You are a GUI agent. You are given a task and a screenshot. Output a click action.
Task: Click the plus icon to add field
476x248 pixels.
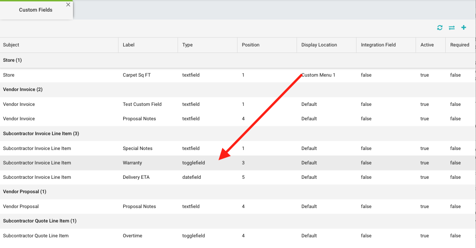tap(463, 28)
